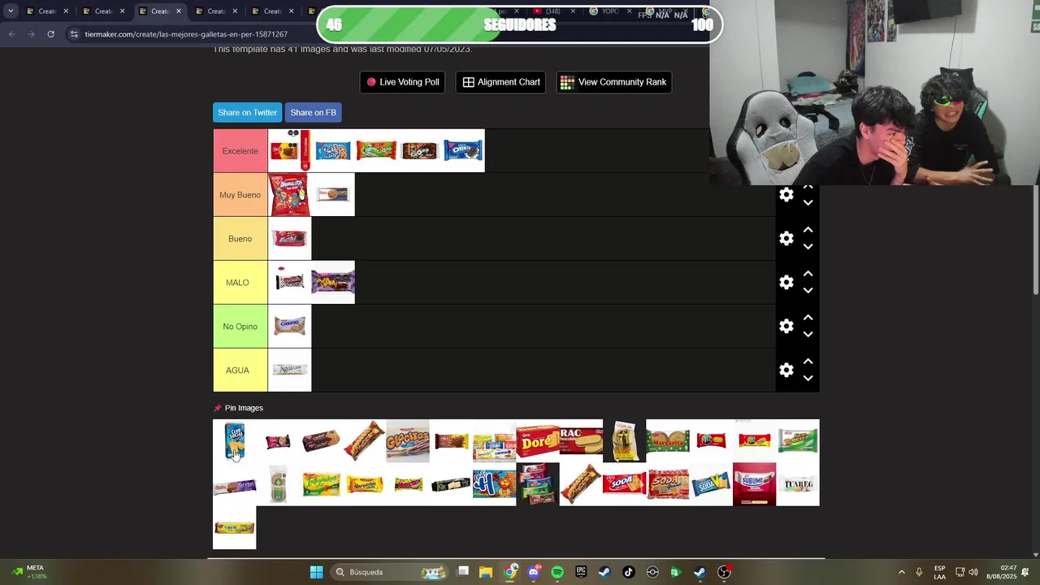This screenshot has width=1040, height=585.
Task: Click the No Opino tier label
Action: [x=240, y=327]
